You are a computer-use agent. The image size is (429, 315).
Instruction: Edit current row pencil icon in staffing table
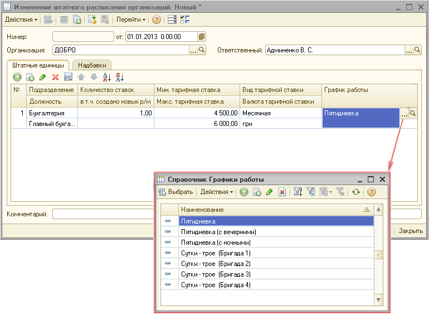[x=43, y=77]
